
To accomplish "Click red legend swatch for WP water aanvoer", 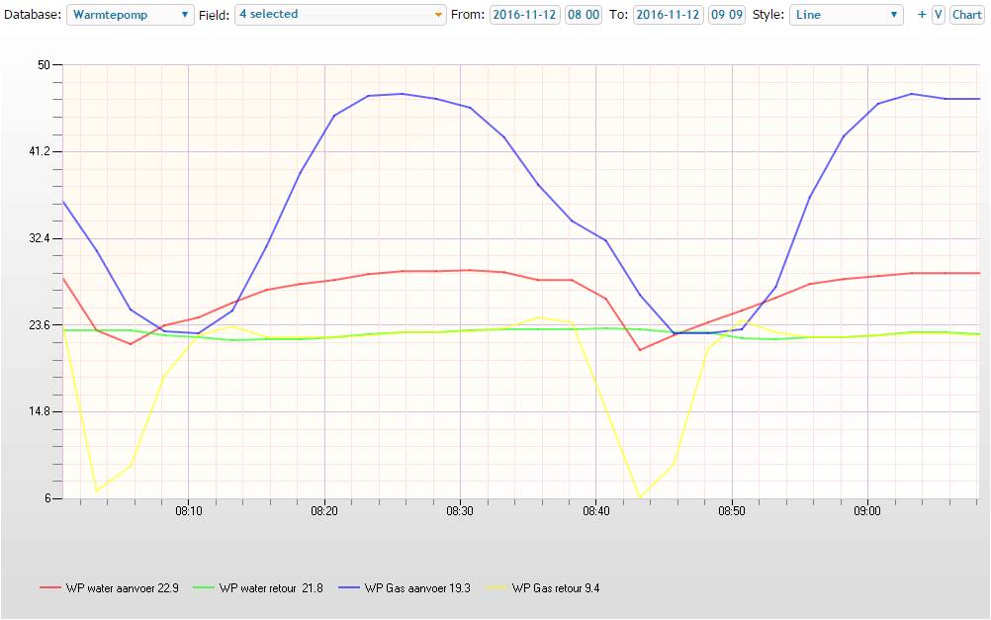I will pos(49,587).
